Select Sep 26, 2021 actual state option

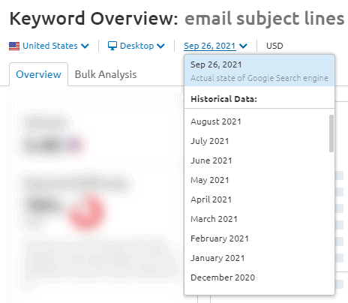click(259, 70)
